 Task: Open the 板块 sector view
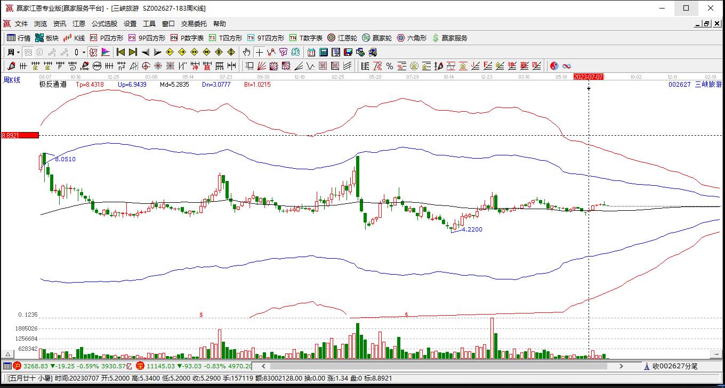pyautogui.click(x=47, y=38)
